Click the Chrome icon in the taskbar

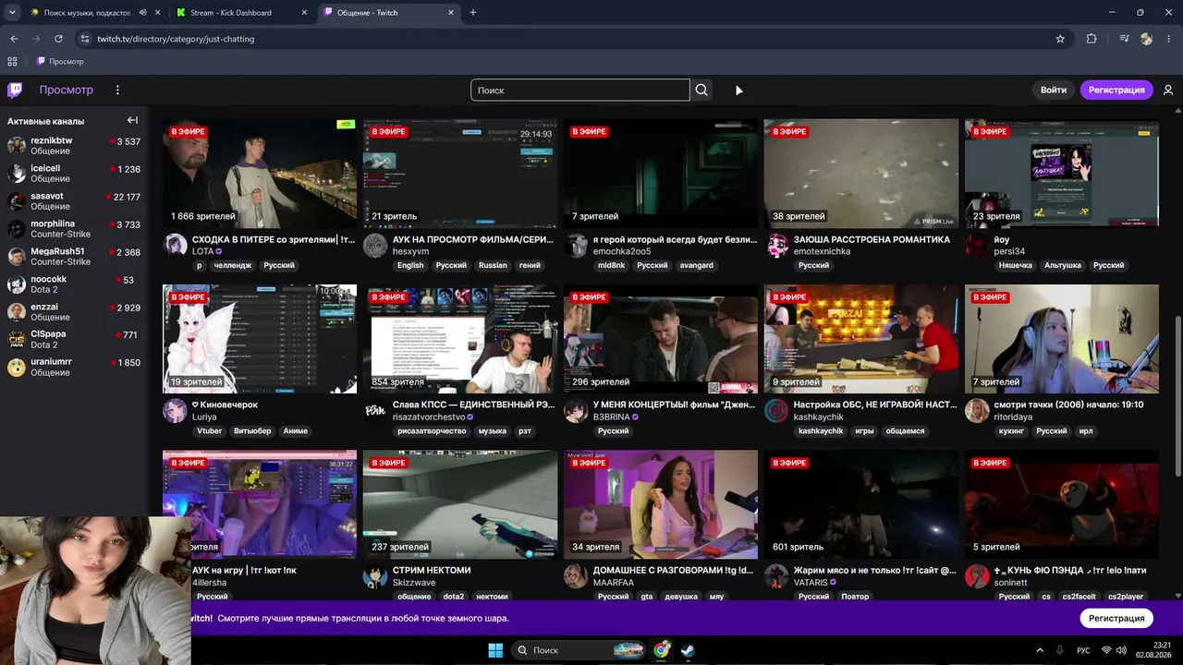coord(661,650)
